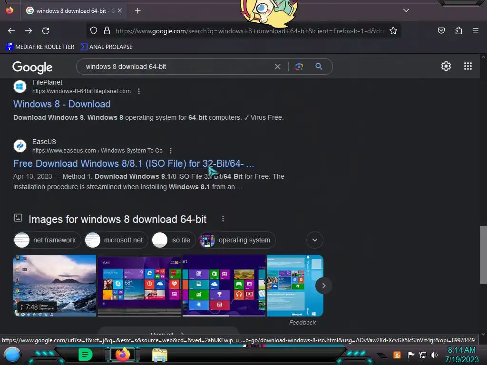Open the second bookmarks toolbar item
This screenshot has width=487, height=365.
tap(106, 47)
